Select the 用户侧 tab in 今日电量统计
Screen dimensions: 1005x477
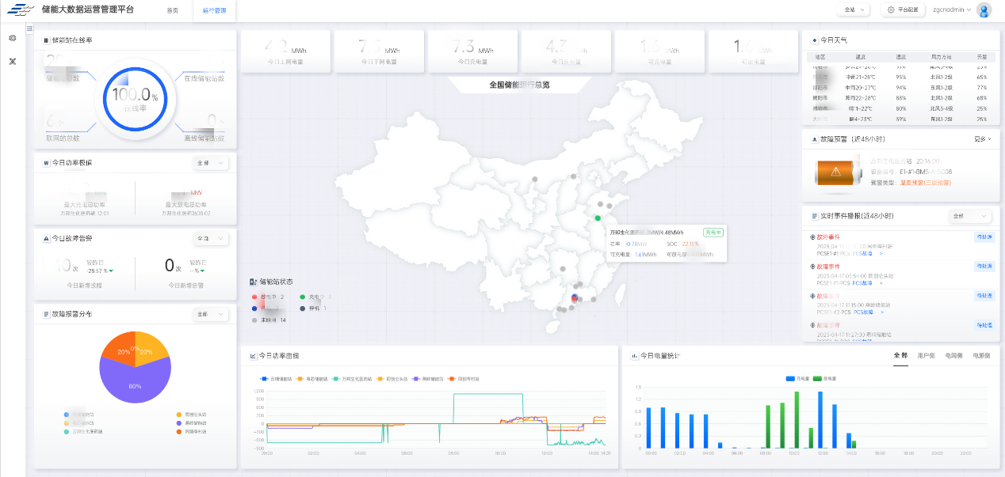[926, 355]
